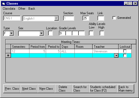Click the Days column header
Viewport: 139px width, 98px height.
click(67, 47)
